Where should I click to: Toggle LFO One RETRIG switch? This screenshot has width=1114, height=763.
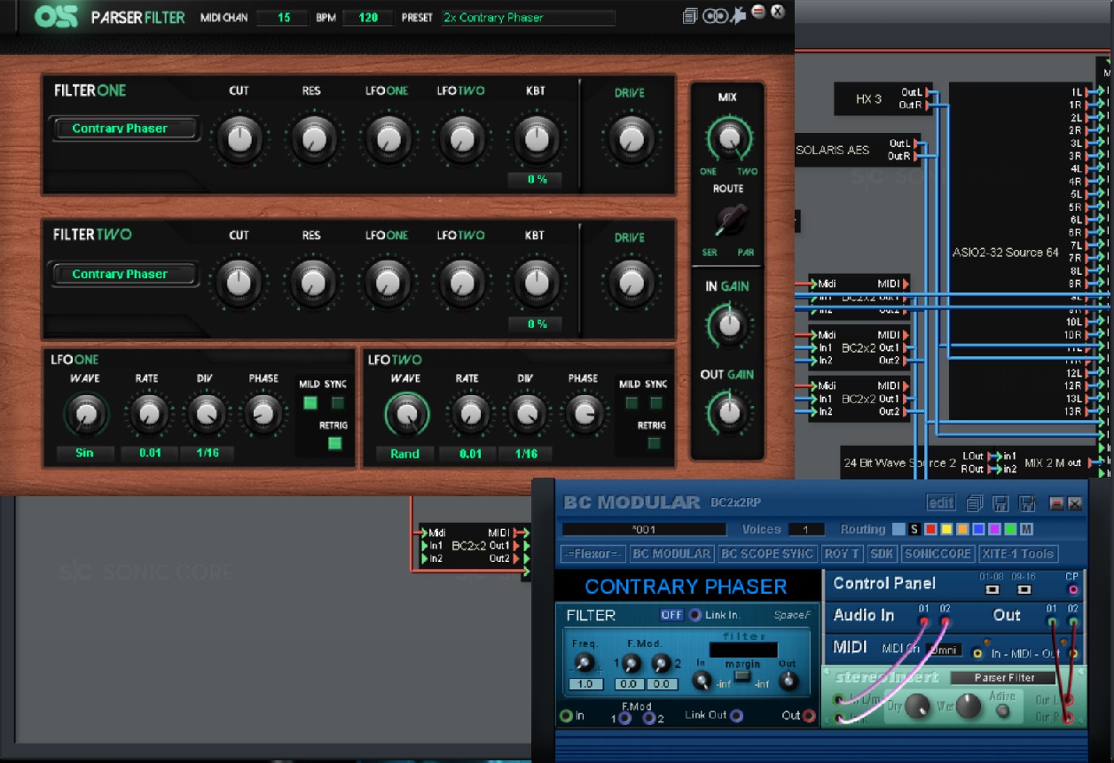[334, 443]
